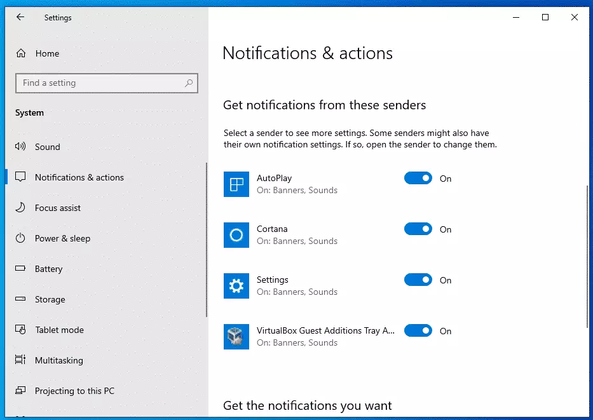Click 'Get notifications from these senders' heading
Viewport: 593px width, 420px height.
coord(325,105)
